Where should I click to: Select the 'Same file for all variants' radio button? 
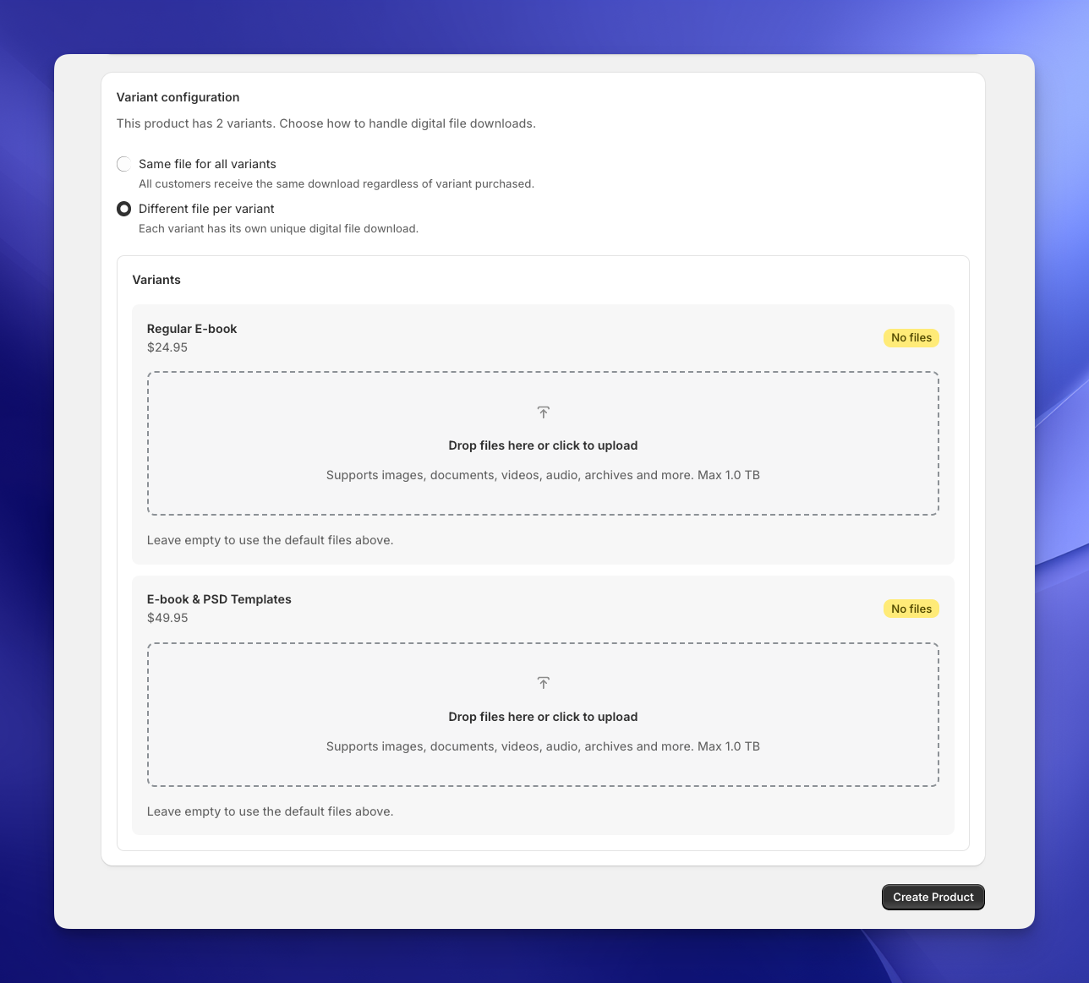click(x=124, y=164)
